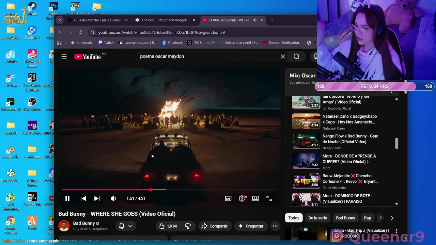
Task: Open the Lasmayores.com bookmark
Action: pos(137,43)
